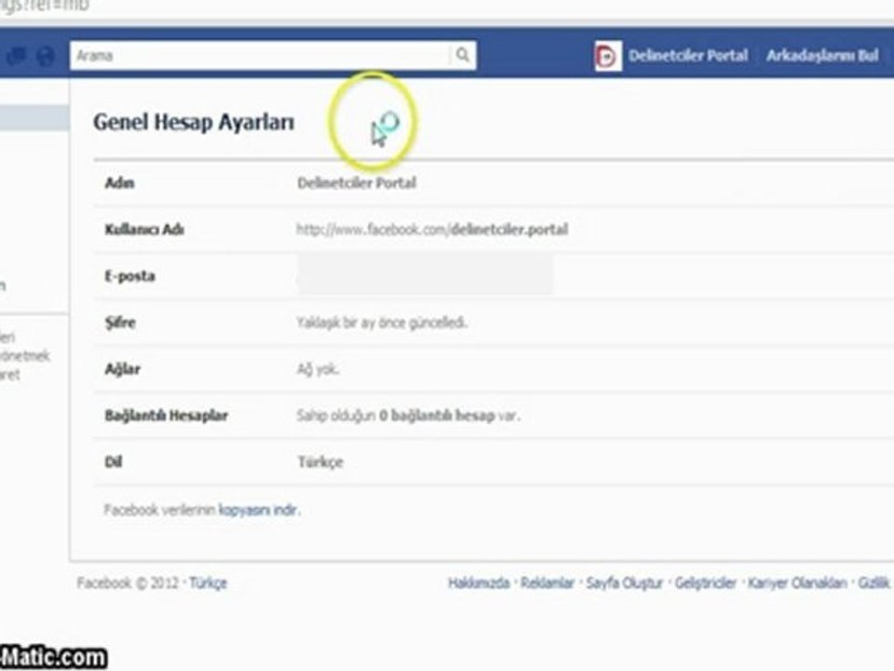This screenshot has width=894, height=671.
Task: Open the Gizlilik footer link
Action: pyautogui.click(x=874, y=583)
